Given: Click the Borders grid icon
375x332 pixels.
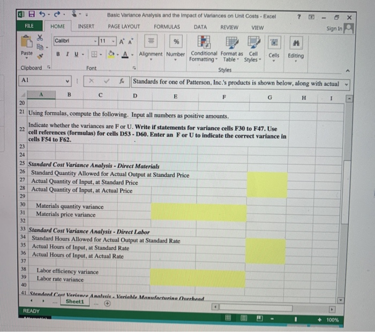Looking at the screenshot, I should point(94,54).
